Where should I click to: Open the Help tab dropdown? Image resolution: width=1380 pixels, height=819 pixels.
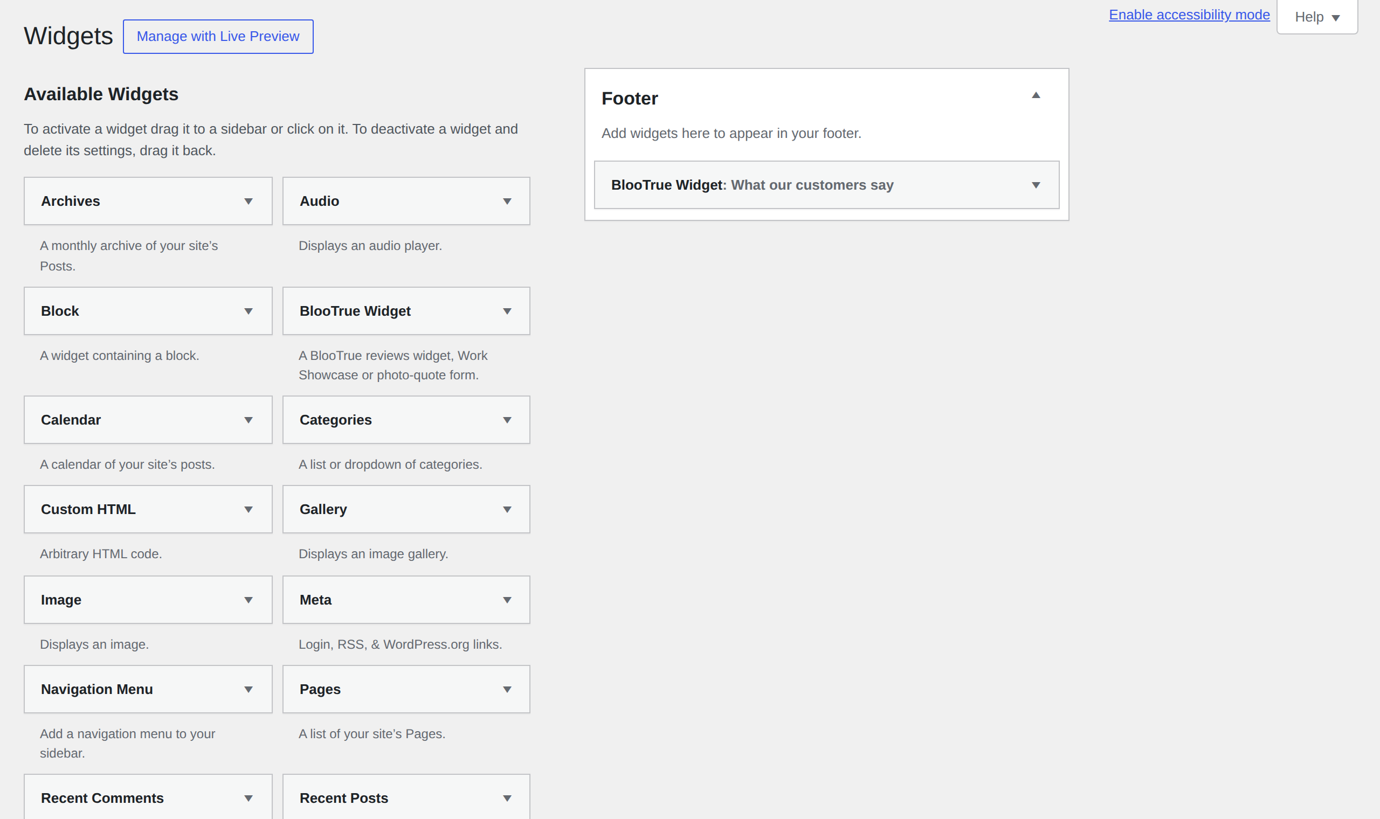tap(1317, 17)
